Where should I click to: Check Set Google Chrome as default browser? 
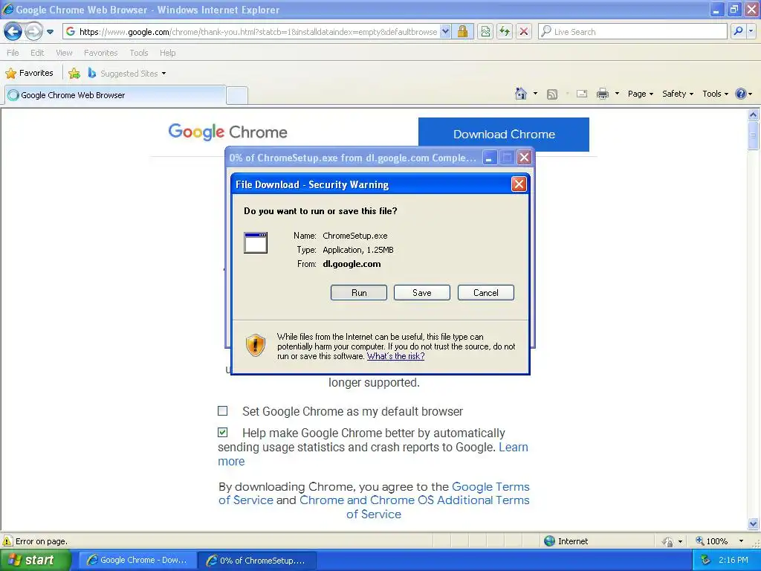[223, 411]
